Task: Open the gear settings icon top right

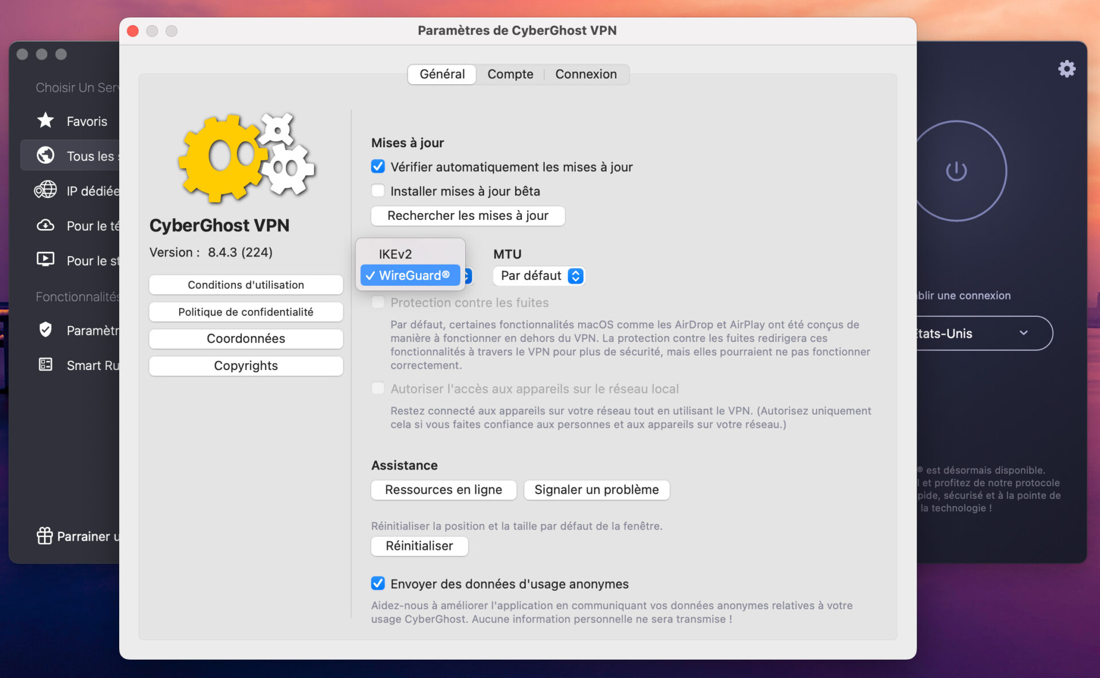Action: click(1067, 68)
